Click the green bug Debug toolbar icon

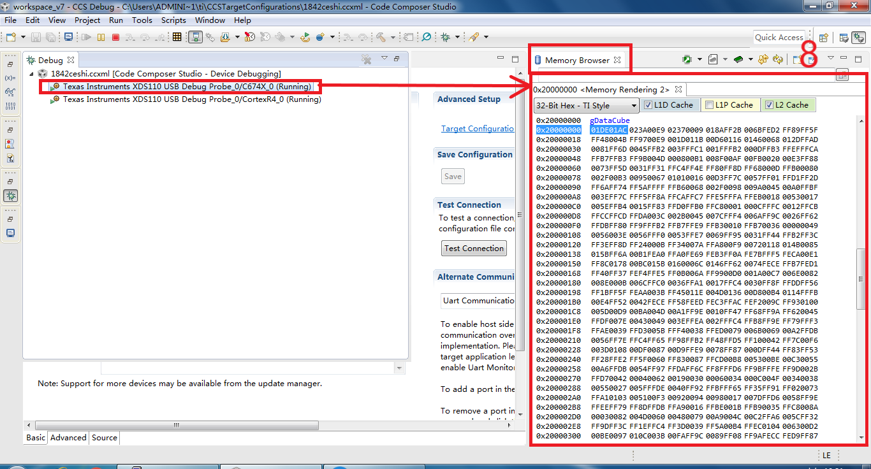pyautogui.click(x=445, y=37)
